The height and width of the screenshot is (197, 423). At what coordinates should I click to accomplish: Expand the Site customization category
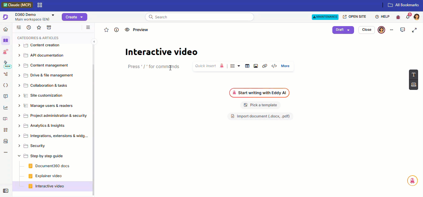coord(19,95)
